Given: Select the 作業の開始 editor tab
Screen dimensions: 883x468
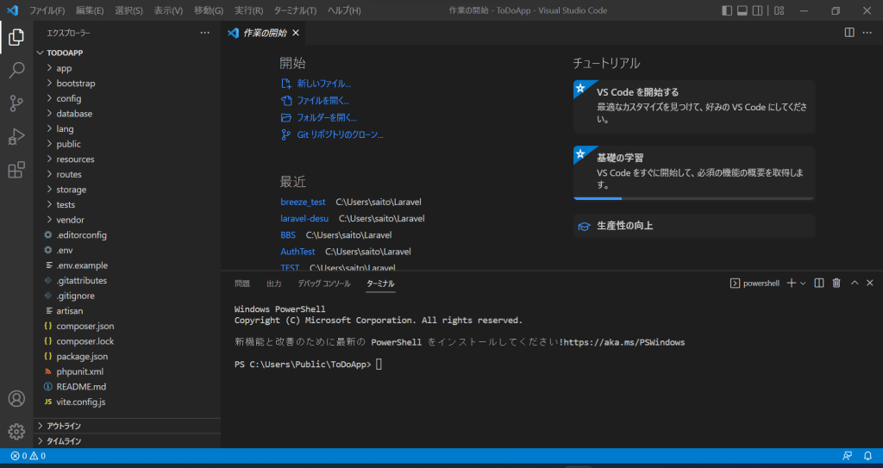Looking at the screenshot, I should [263, 33].
